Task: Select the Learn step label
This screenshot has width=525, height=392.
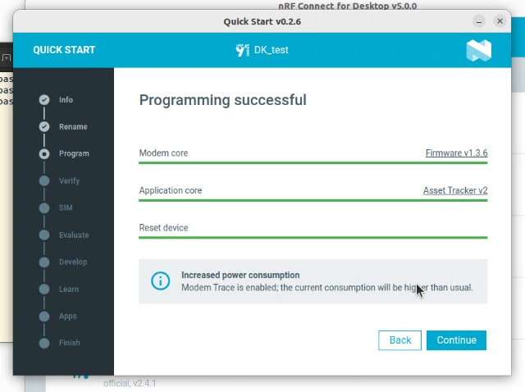Action: click(x=69, y=289)
